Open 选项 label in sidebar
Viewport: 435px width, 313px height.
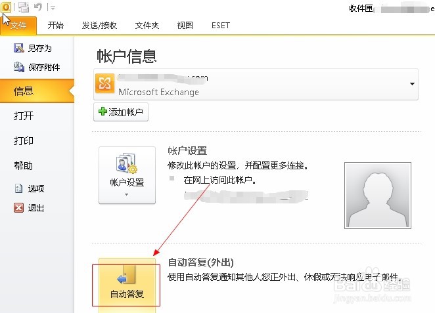point(36,188)
